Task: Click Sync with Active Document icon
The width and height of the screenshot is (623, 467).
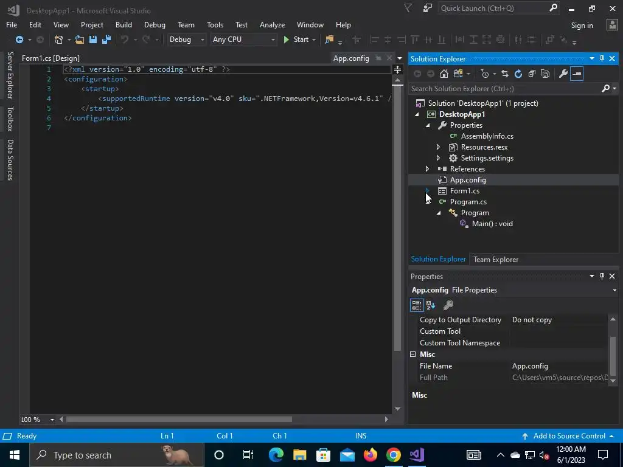Action: point(505,74)
